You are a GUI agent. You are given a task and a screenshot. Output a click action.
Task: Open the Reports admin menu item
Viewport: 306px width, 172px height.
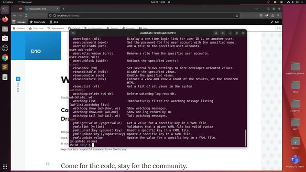[128, 28]
